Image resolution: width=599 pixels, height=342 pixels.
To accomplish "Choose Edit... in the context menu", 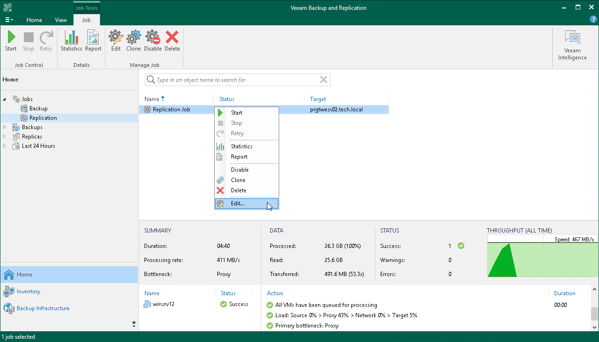I will pyautogui.click(x=246, y=203).
